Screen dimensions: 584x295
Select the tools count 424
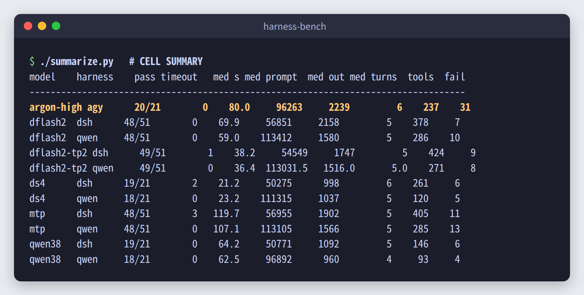click(436, 153)
